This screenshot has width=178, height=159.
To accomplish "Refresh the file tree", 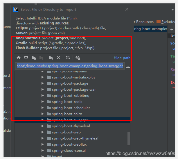I will 68,58.
